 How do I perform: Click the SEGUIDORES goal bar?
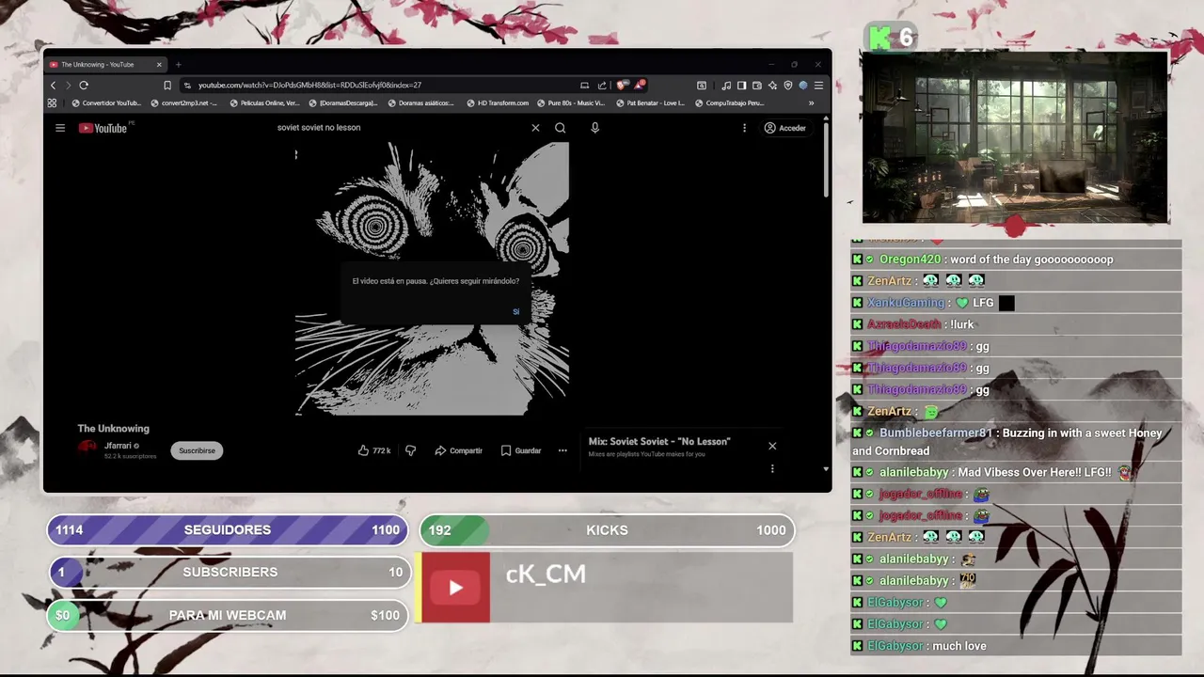tap(228, 530)
